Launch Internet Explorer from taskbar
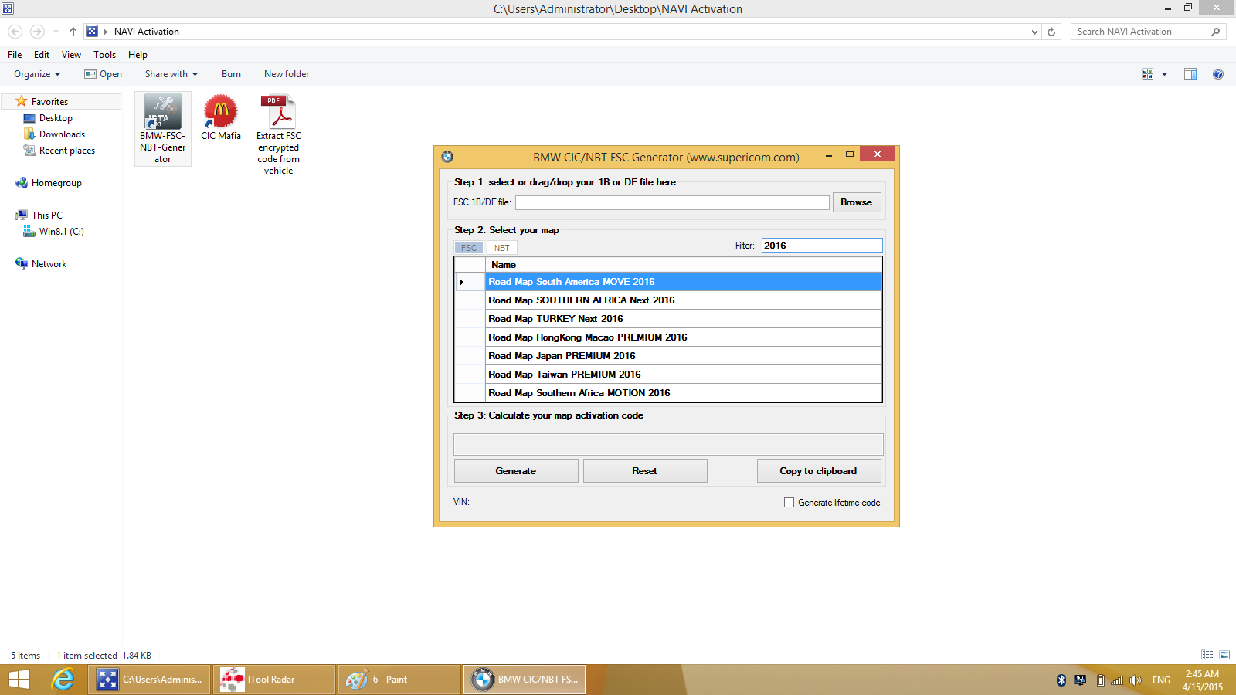This screenshot has width=1236, height=695. tap(63, 680)
